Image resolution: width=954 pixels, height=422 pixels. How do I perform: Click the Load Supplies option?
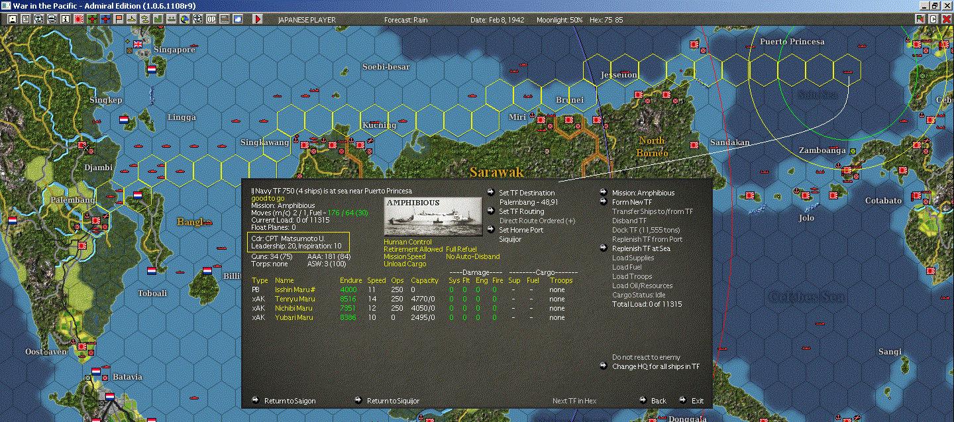(633, 258)
